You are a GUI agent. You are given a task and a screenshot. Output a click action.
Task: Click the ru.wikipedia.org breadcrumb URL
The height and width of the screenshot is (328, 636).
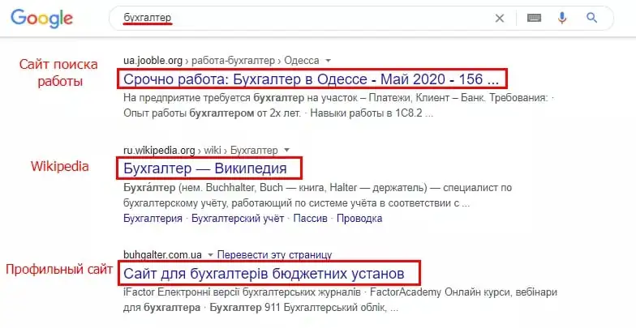tap(200, 151)
